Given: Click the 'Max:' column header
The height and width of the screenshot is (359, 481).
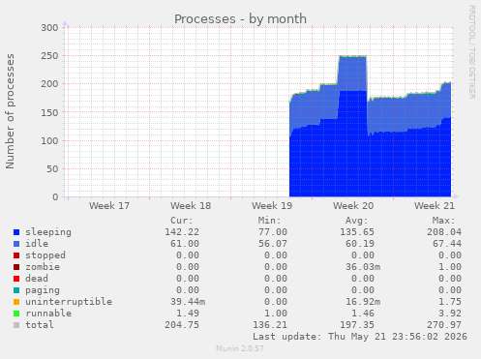Looking at the screenshot, I should click(444, 221).
